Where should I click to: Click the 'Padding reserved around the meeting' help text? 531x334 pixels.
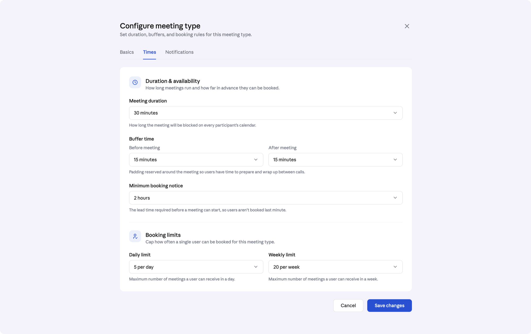point(217,172)
